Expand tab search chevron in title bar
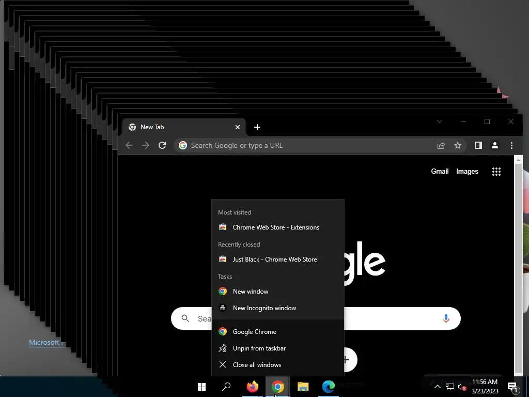This screenshot has width=529, height=397. tap(440, 121)
